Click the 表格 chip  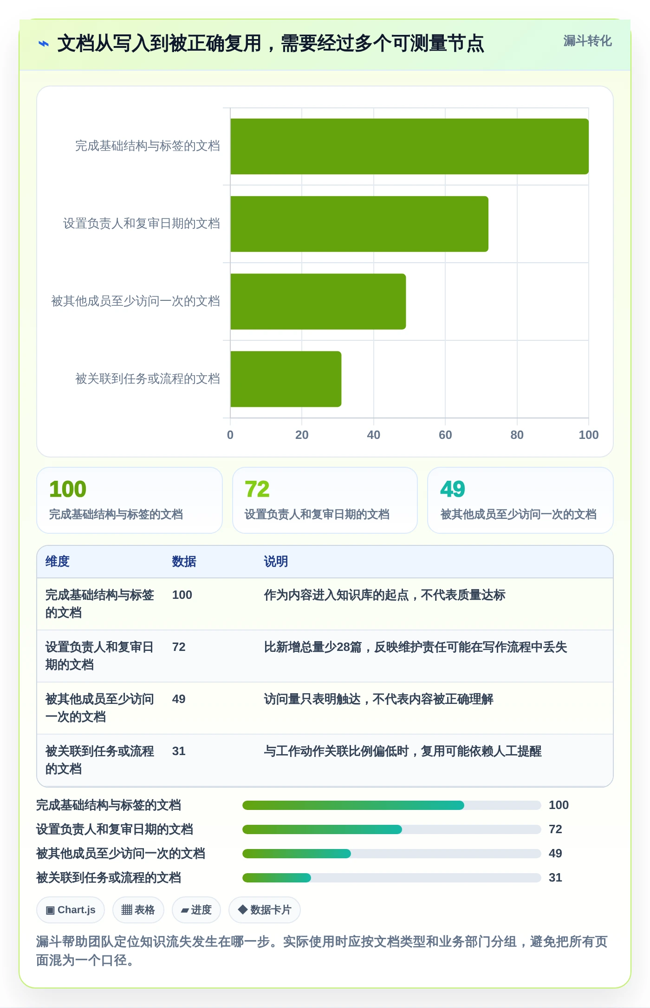click(x=138, y=910)
